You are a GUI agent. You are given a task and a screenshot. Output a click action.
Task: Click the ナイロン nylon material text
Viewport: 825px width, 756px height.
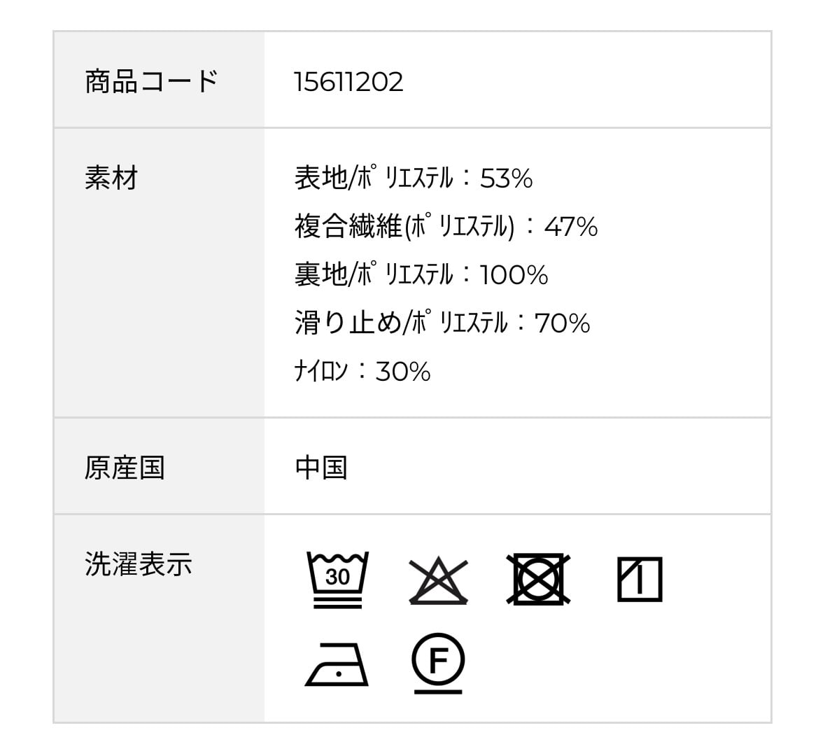click(x=321, y=372)
